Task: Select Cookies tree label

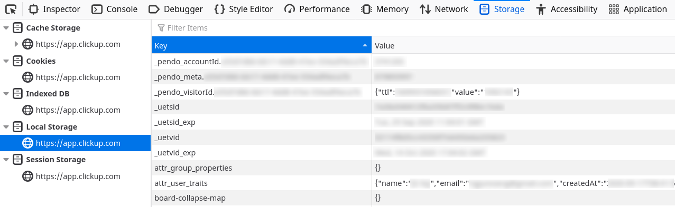Action: tap(41, 61)
